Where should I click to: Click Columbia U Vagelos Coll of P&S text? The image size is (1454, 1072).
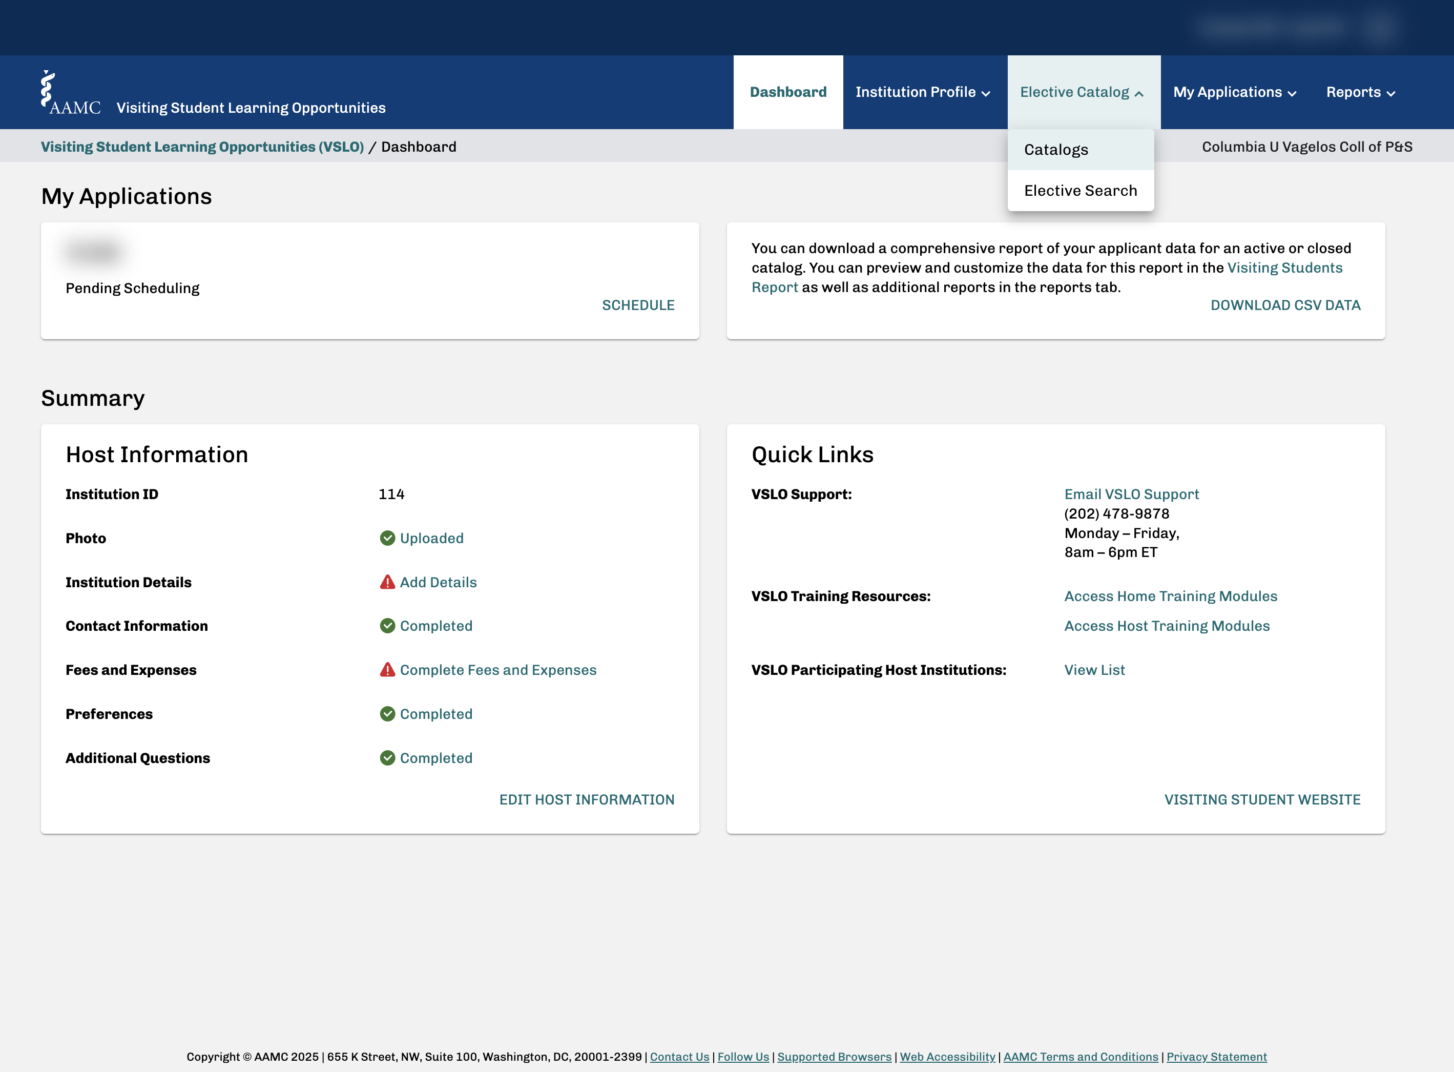(1307, 147)
